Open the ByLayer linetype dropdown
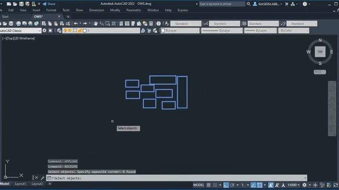Screen dimensions: 339x190 (222, 31)
